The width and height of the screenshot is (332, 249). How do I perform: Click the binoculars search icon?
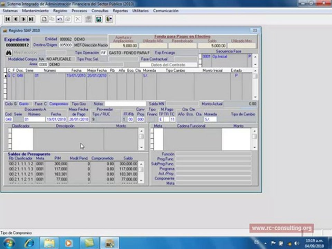tap(9, 53)
